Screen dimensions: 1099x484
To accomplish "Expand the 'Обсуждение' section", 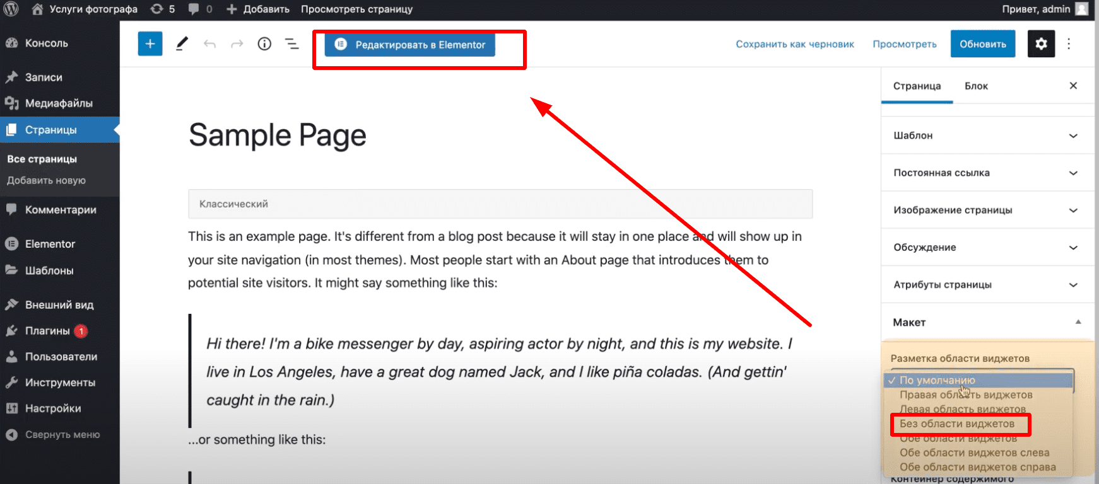I will pyautogui.click(x=987, y=247).
